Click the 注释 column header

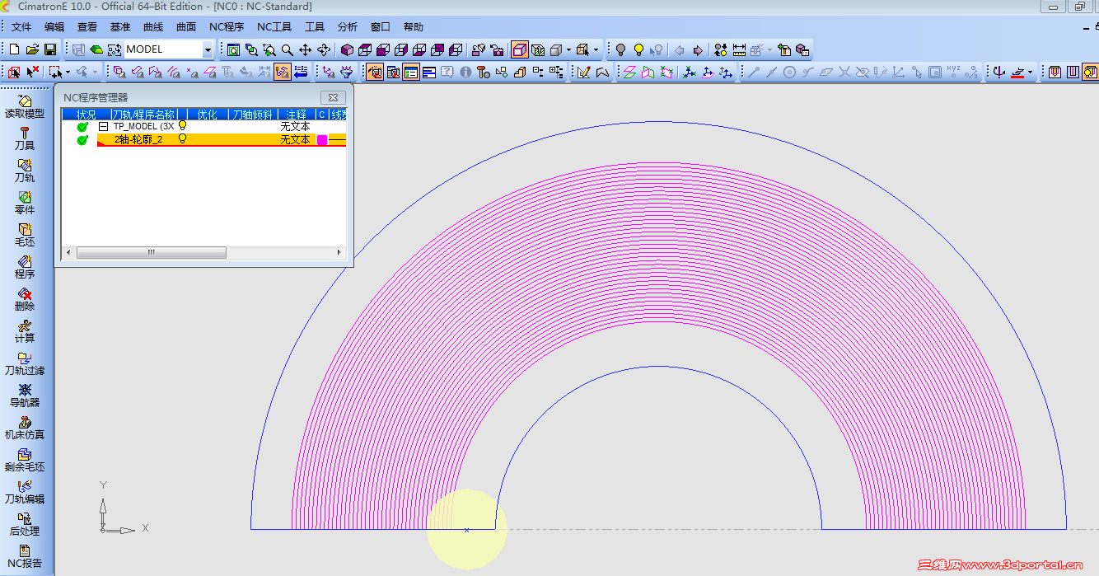(297, 115)
